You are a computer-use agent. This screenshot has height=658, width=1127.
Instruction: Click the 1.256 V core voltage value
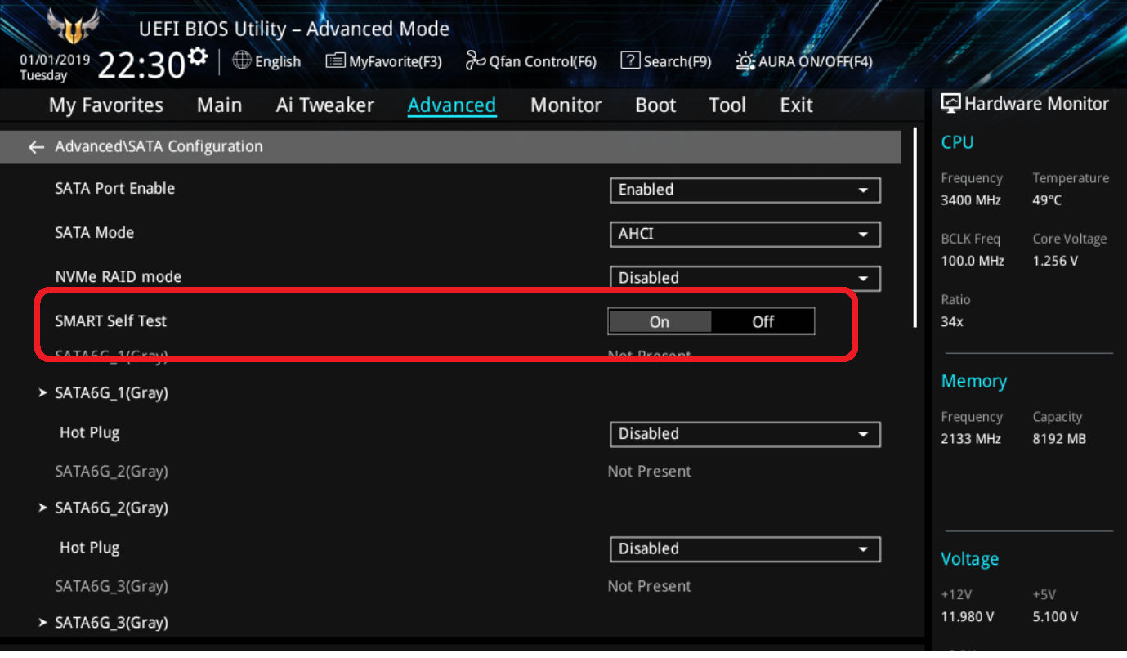1055,262
